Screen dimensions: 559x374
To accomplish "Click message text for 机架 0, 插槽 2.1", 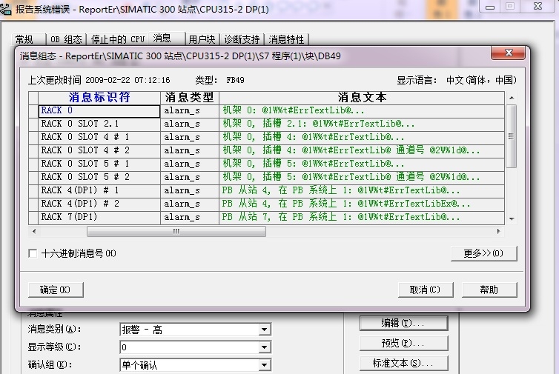I will (x=362, y=124).
